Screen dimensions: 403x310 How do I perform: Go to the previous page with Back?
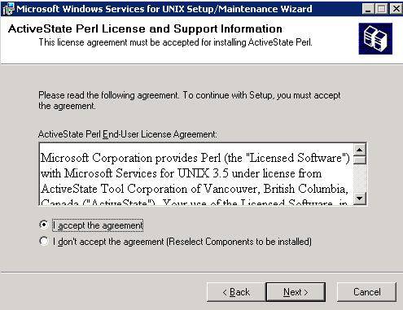point(236,292)
